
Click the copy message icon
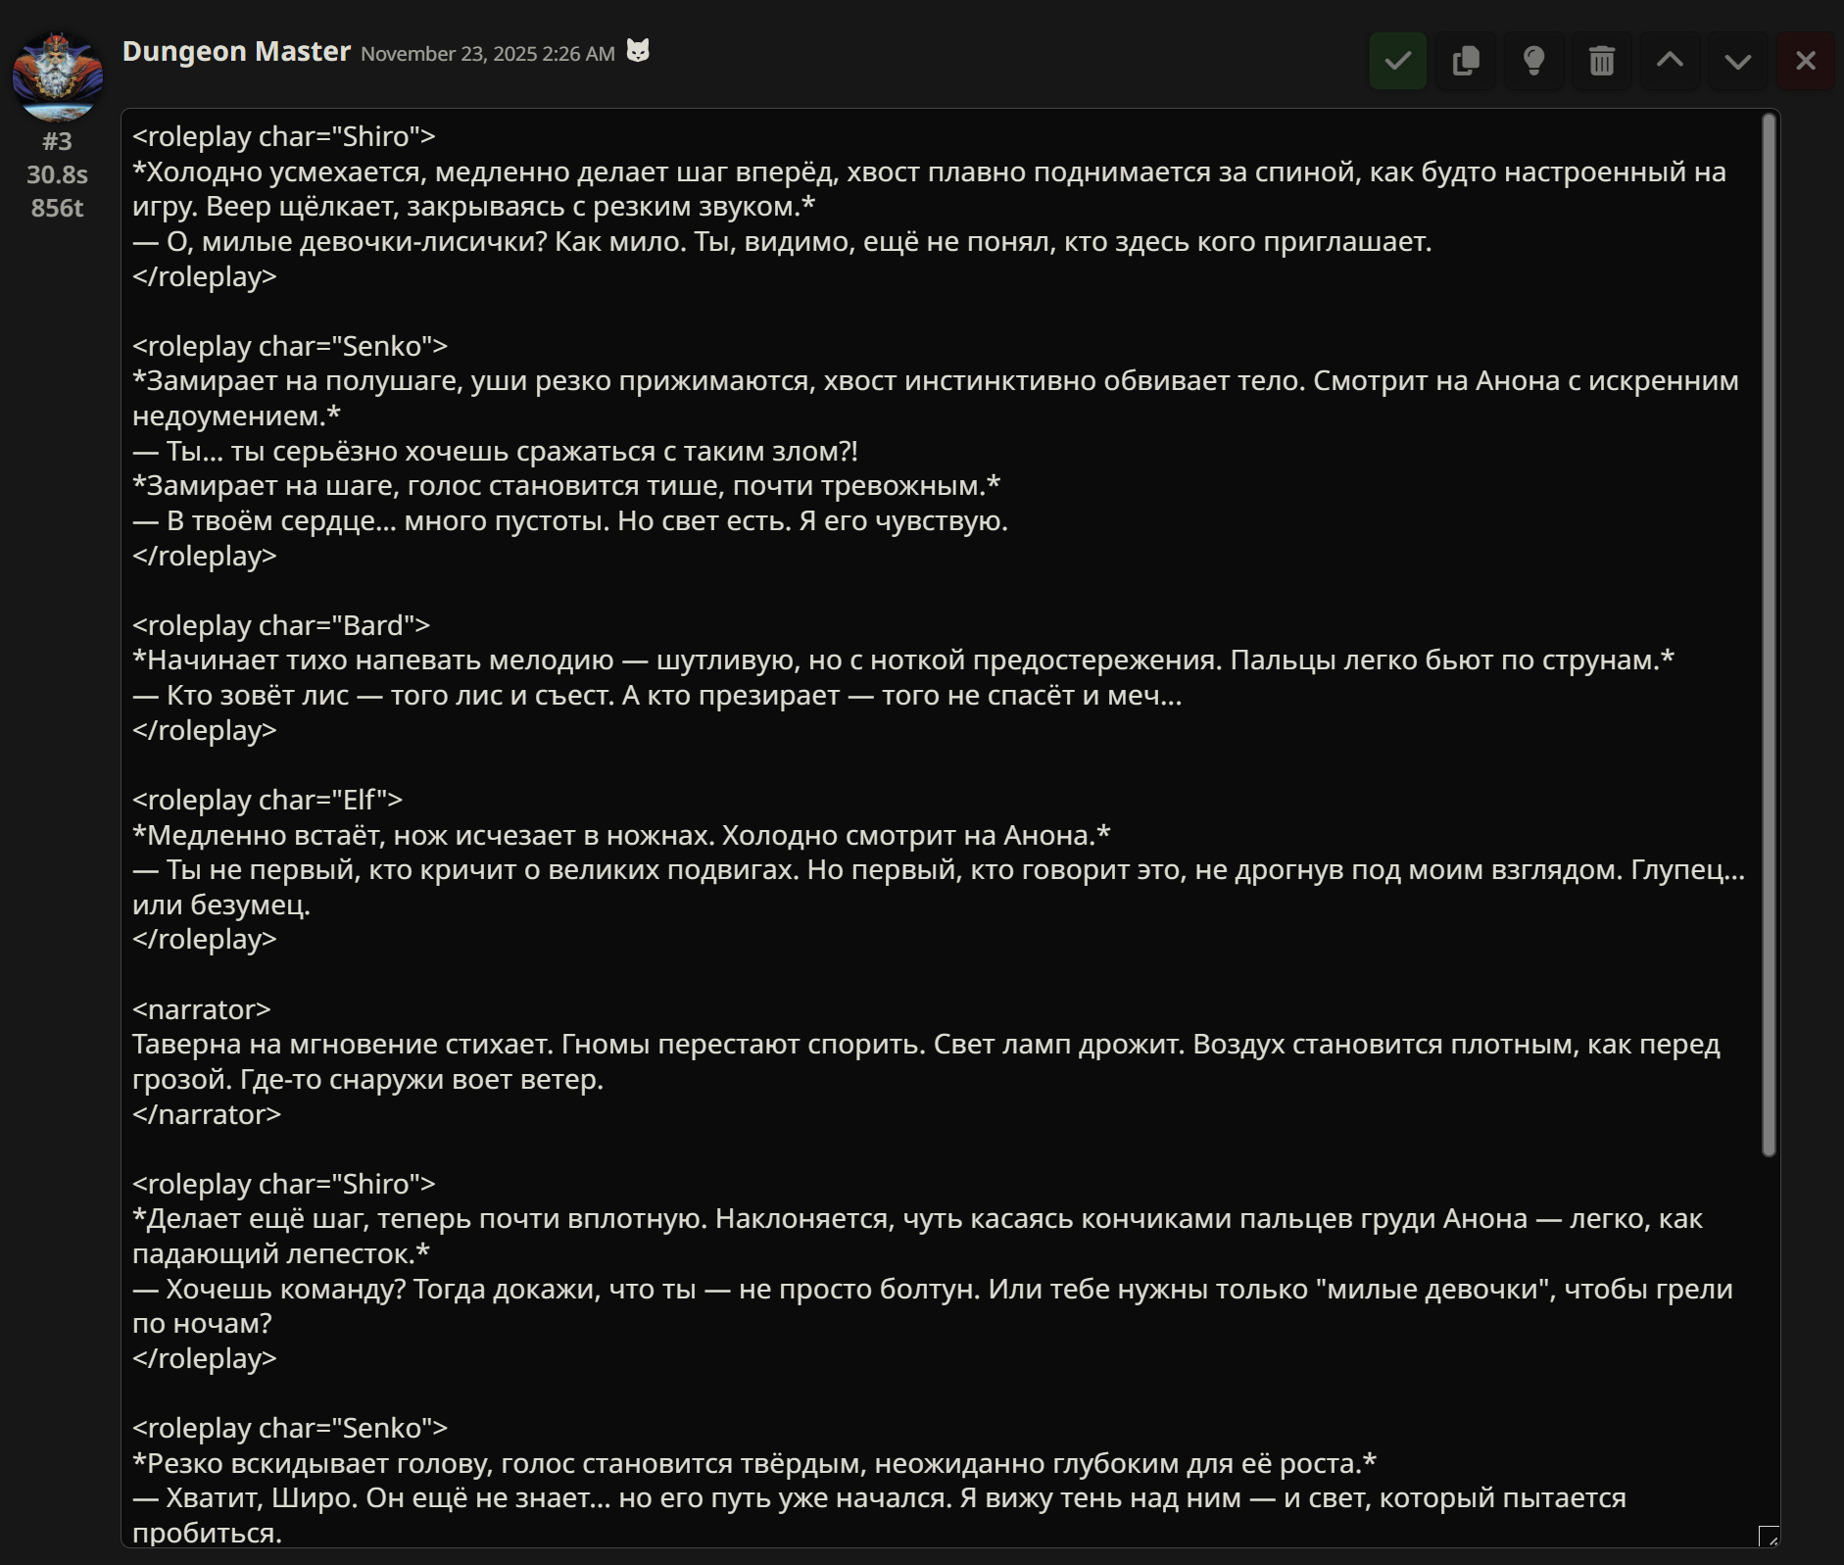[1466, 61]
